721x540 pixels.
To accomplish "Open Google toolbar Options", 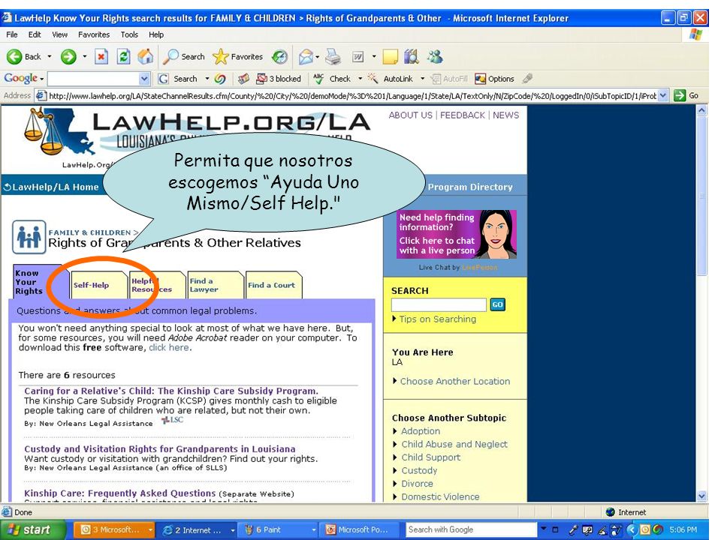I will coord(494,79).
